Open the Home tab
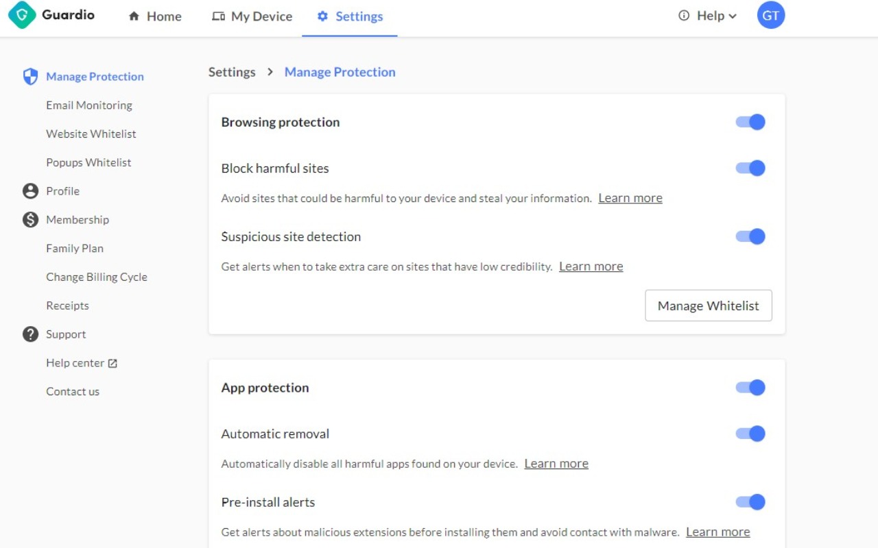This screenshot has width=878, height=548. coord(155,16)
